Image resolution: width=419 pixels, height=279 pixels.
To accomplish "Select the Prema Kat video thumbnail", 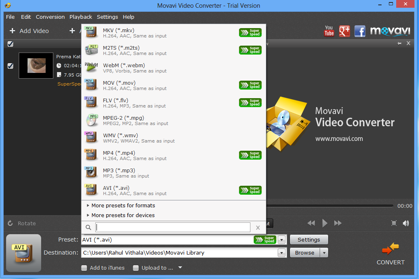I will pos(36,66).
